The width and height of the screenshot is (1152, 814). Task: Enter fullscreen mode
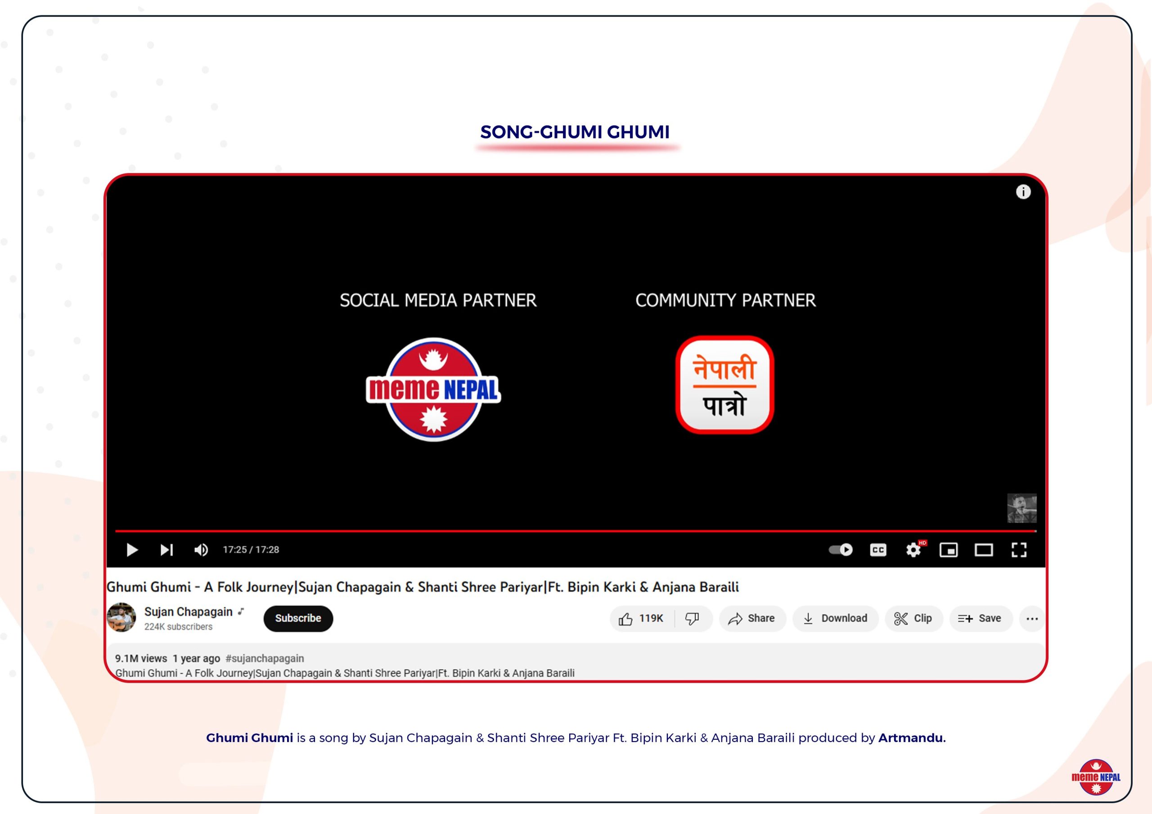(x=1018, y=550)
